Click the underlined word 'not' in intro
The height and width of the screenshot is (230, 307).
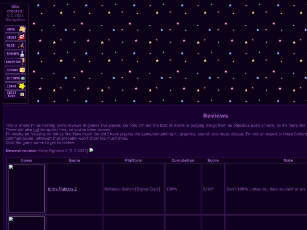(36, 129)
